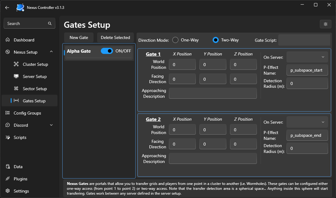This screenshot has height=198, width=336.
Task: Open Gate 1 On Server dropdown
Action: (x=307, y=57)
